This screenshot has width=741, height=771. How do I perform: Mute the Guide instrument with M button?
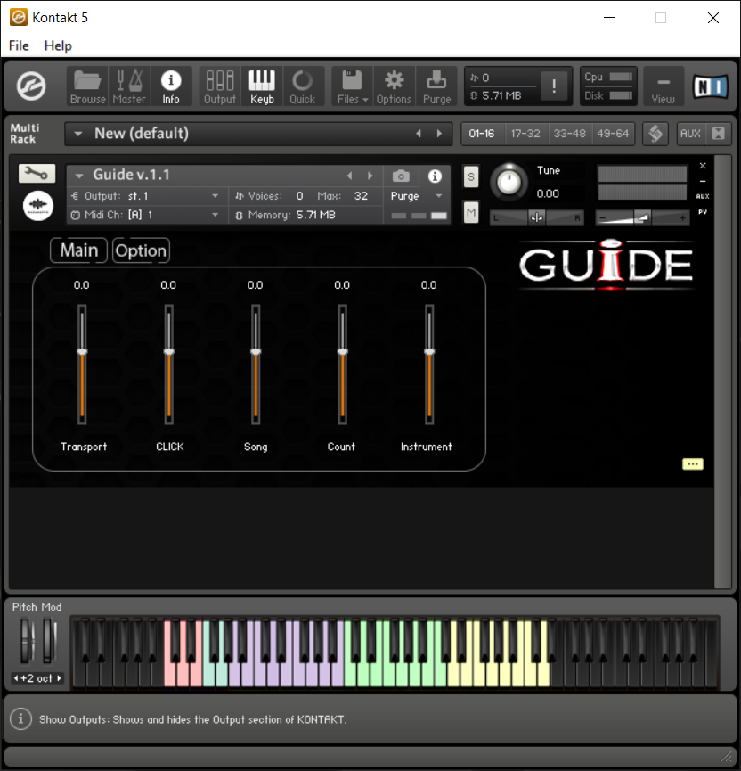pyautogui.click(x=471, y=213)
